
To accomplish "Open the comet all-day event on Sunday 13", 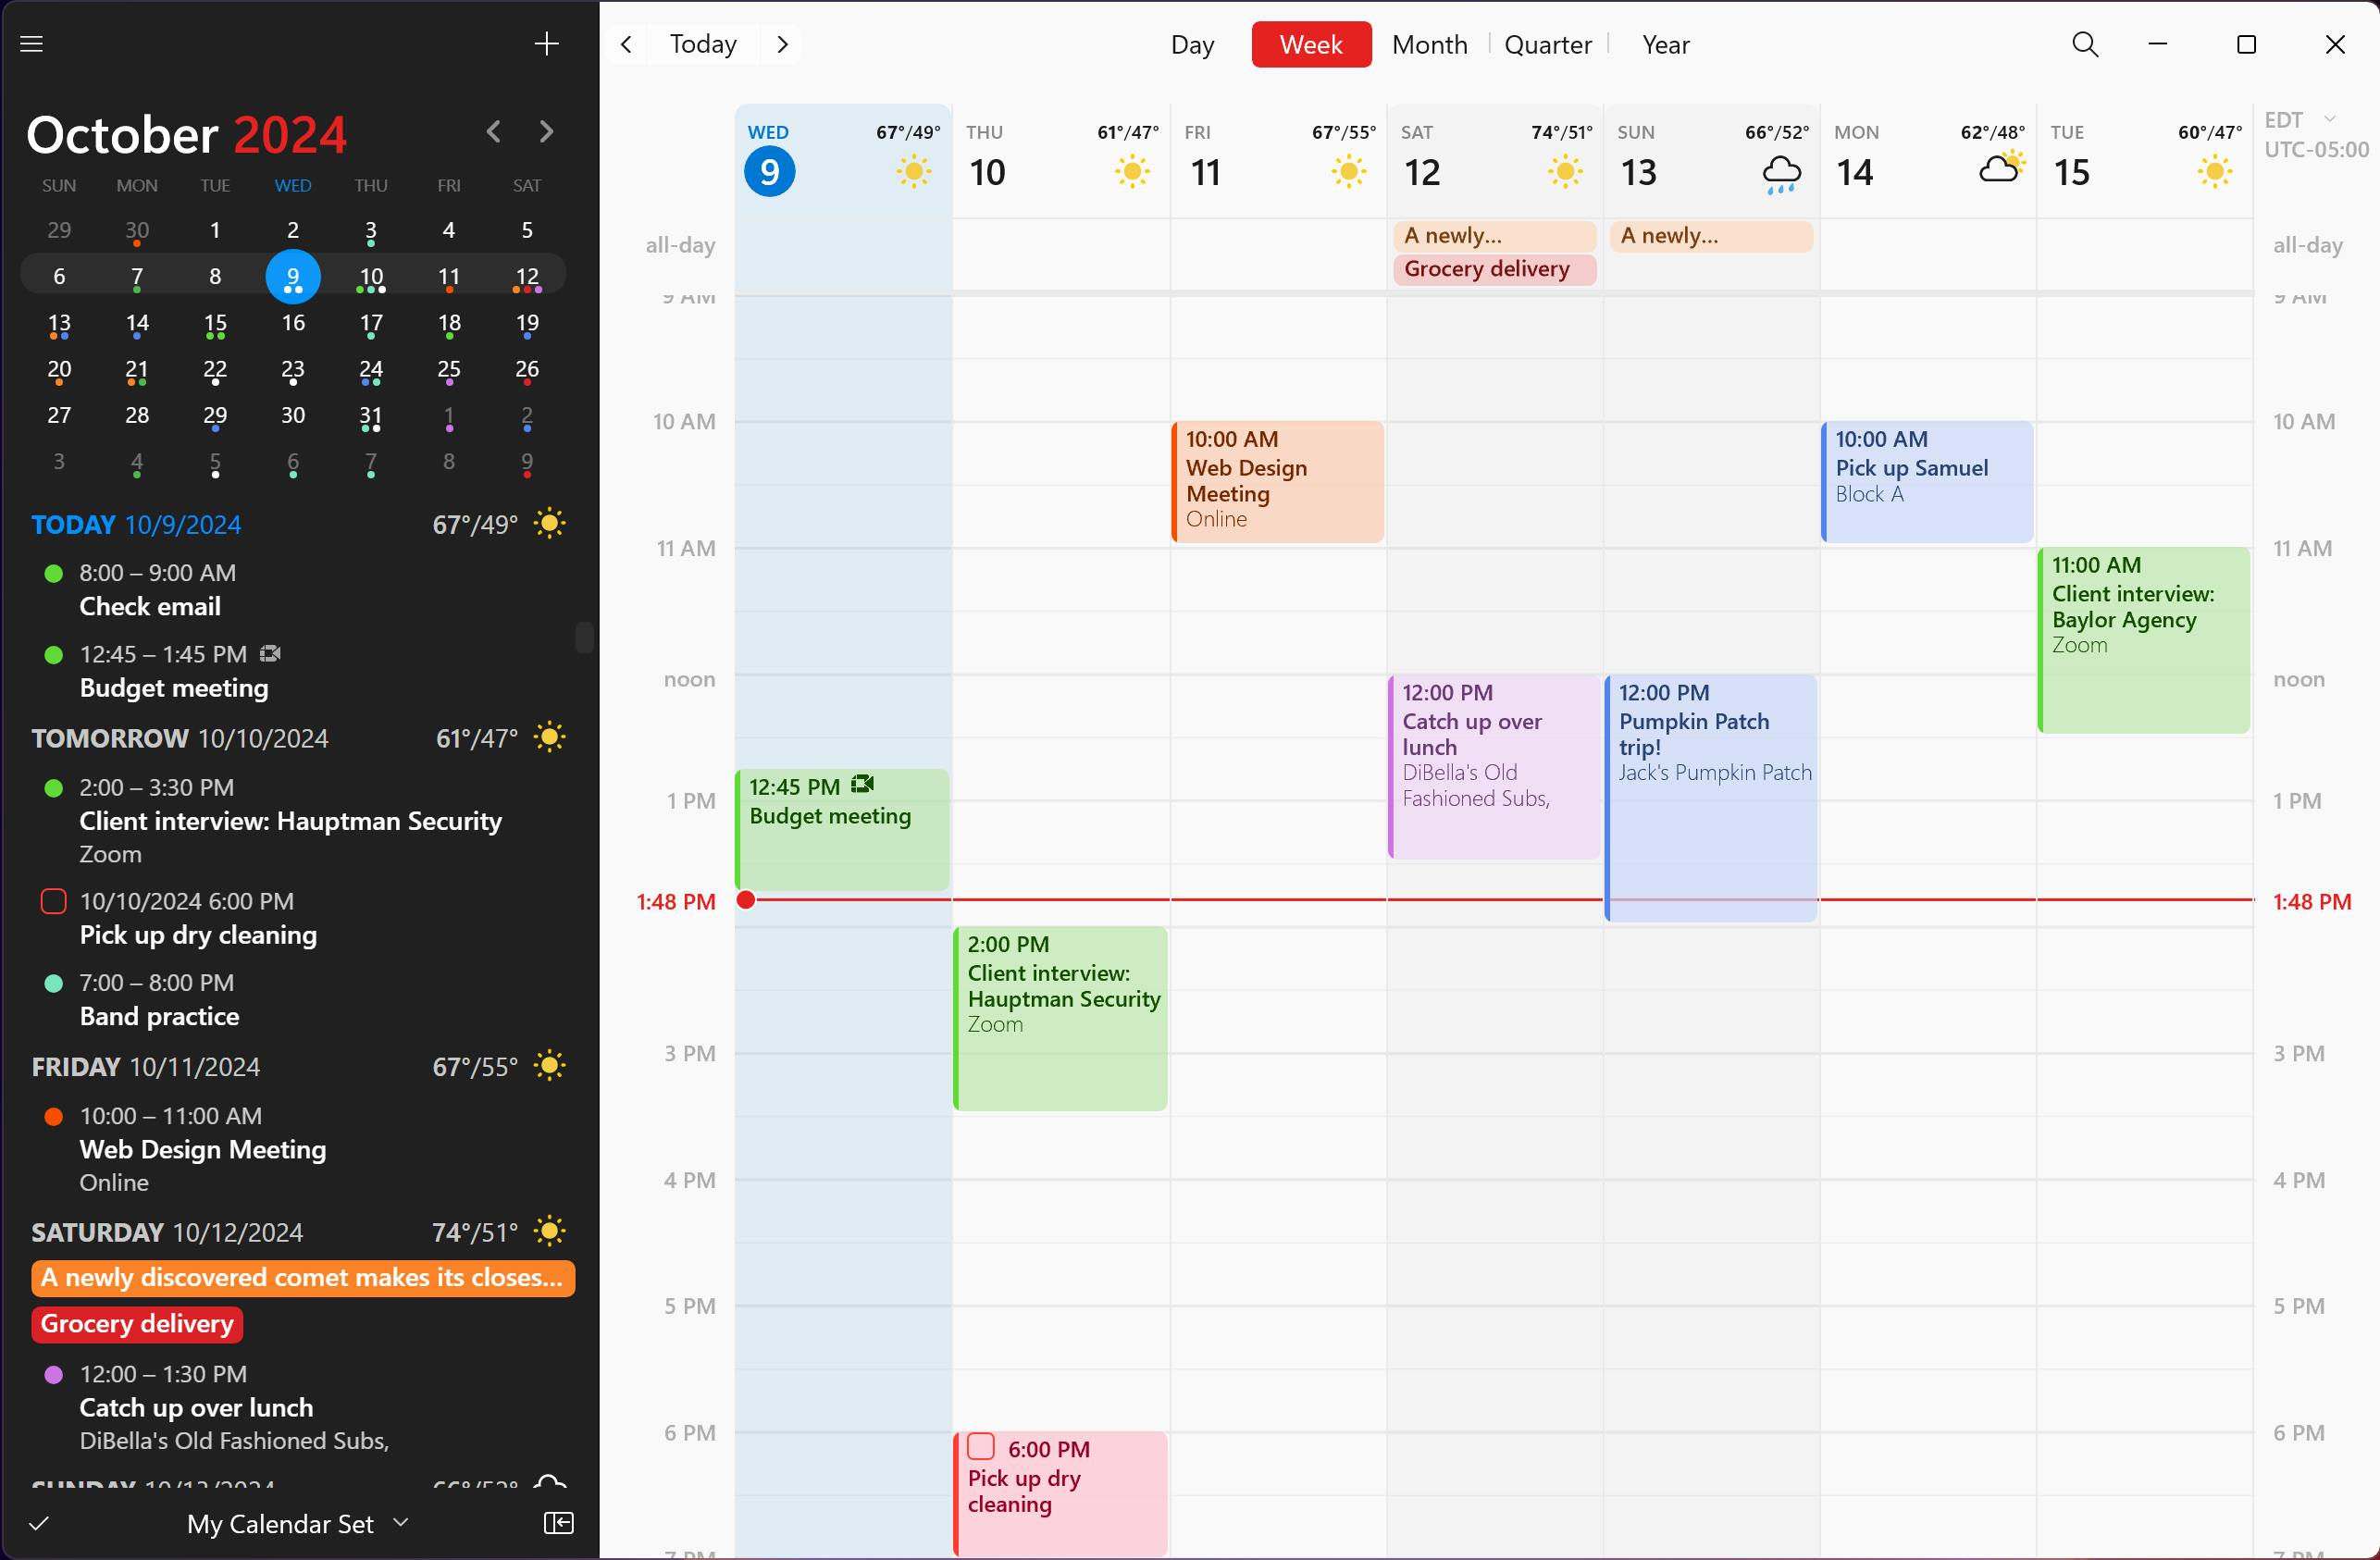I will pyautogui.click(x=1710, y=236).
